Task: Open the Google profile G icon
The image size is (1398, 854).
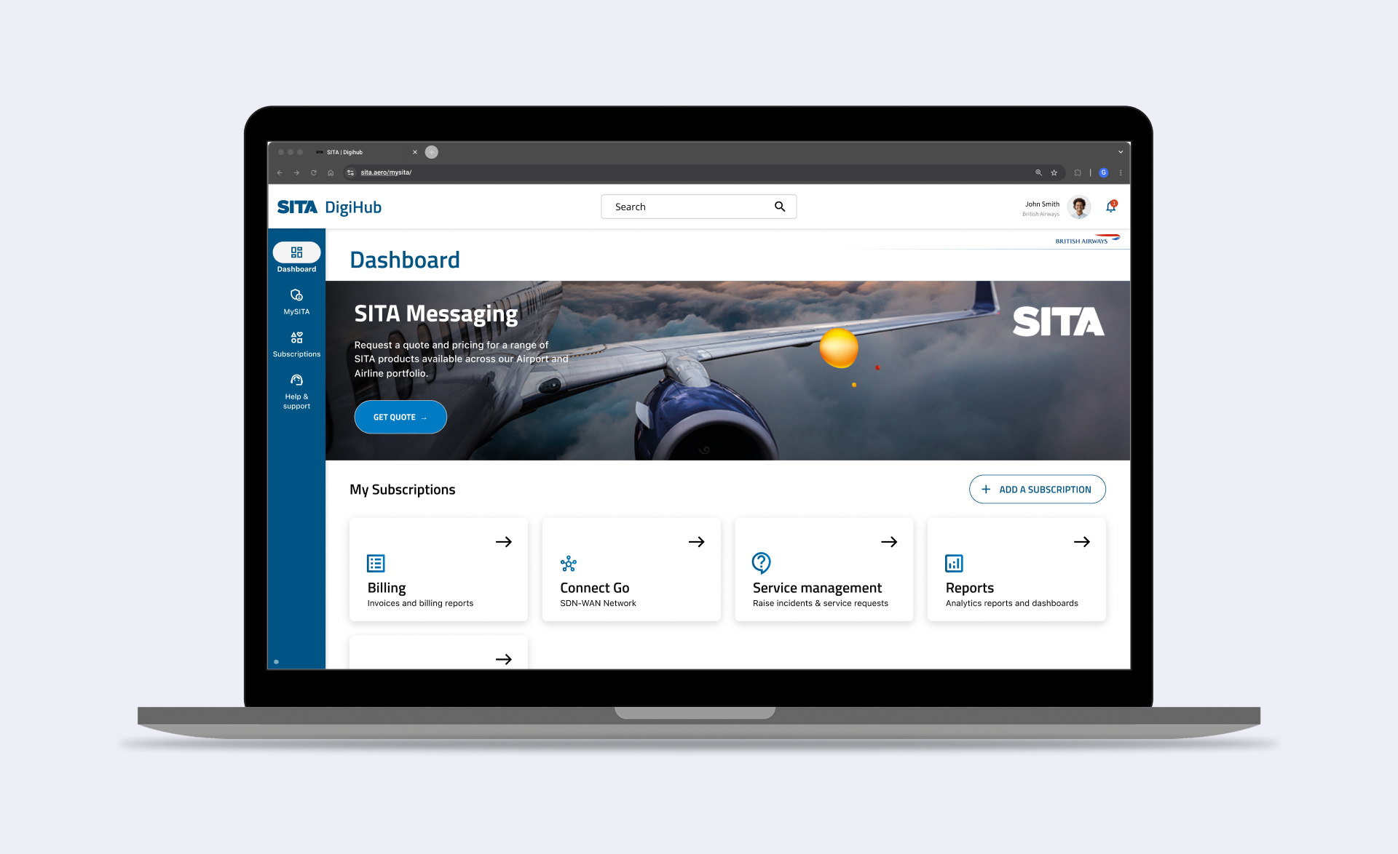Action: pyautogui.click(x=1104, y=172)
